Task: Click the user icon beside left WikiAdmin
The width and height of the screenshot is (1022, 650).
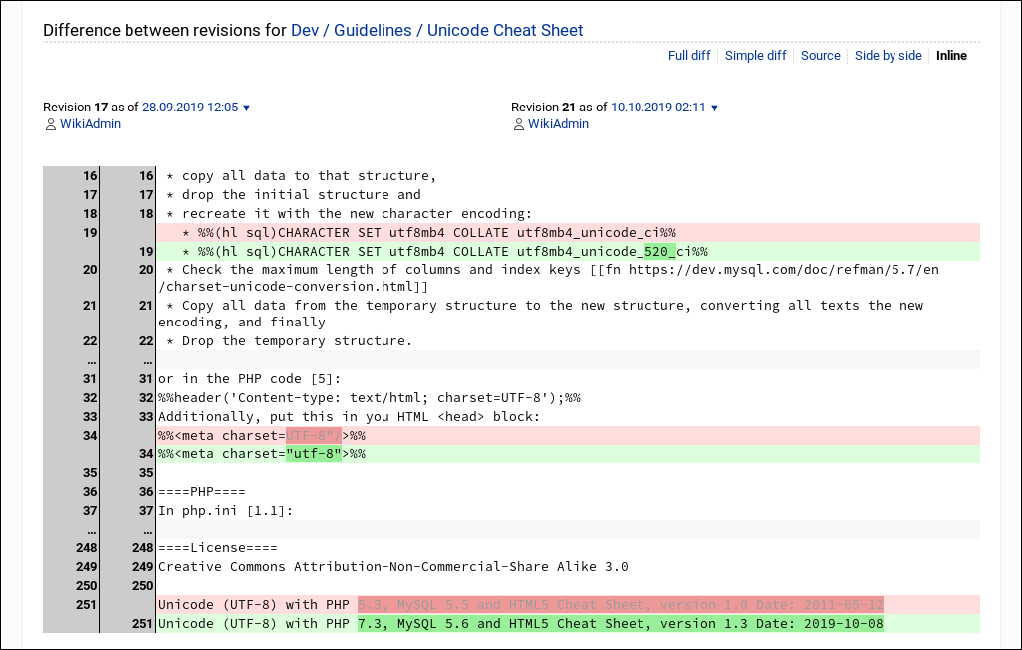Action: tap(50, 123)
